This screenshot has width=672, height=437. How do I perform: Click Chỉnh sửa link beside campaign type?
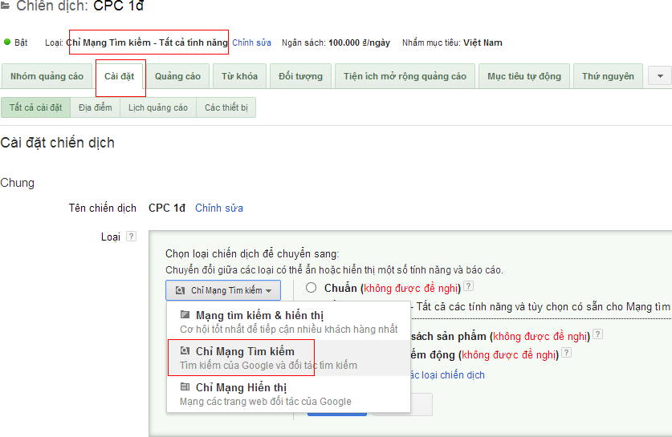click(x=251, y=42)
